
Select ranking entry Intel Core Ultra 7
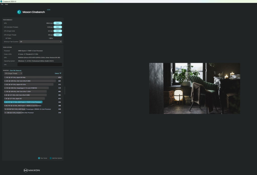coord(33,92)
